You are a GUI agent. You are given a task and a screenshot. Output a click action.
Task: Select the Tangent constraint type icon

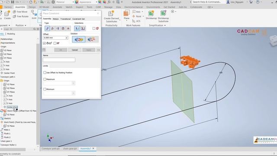tap(58, 28)
